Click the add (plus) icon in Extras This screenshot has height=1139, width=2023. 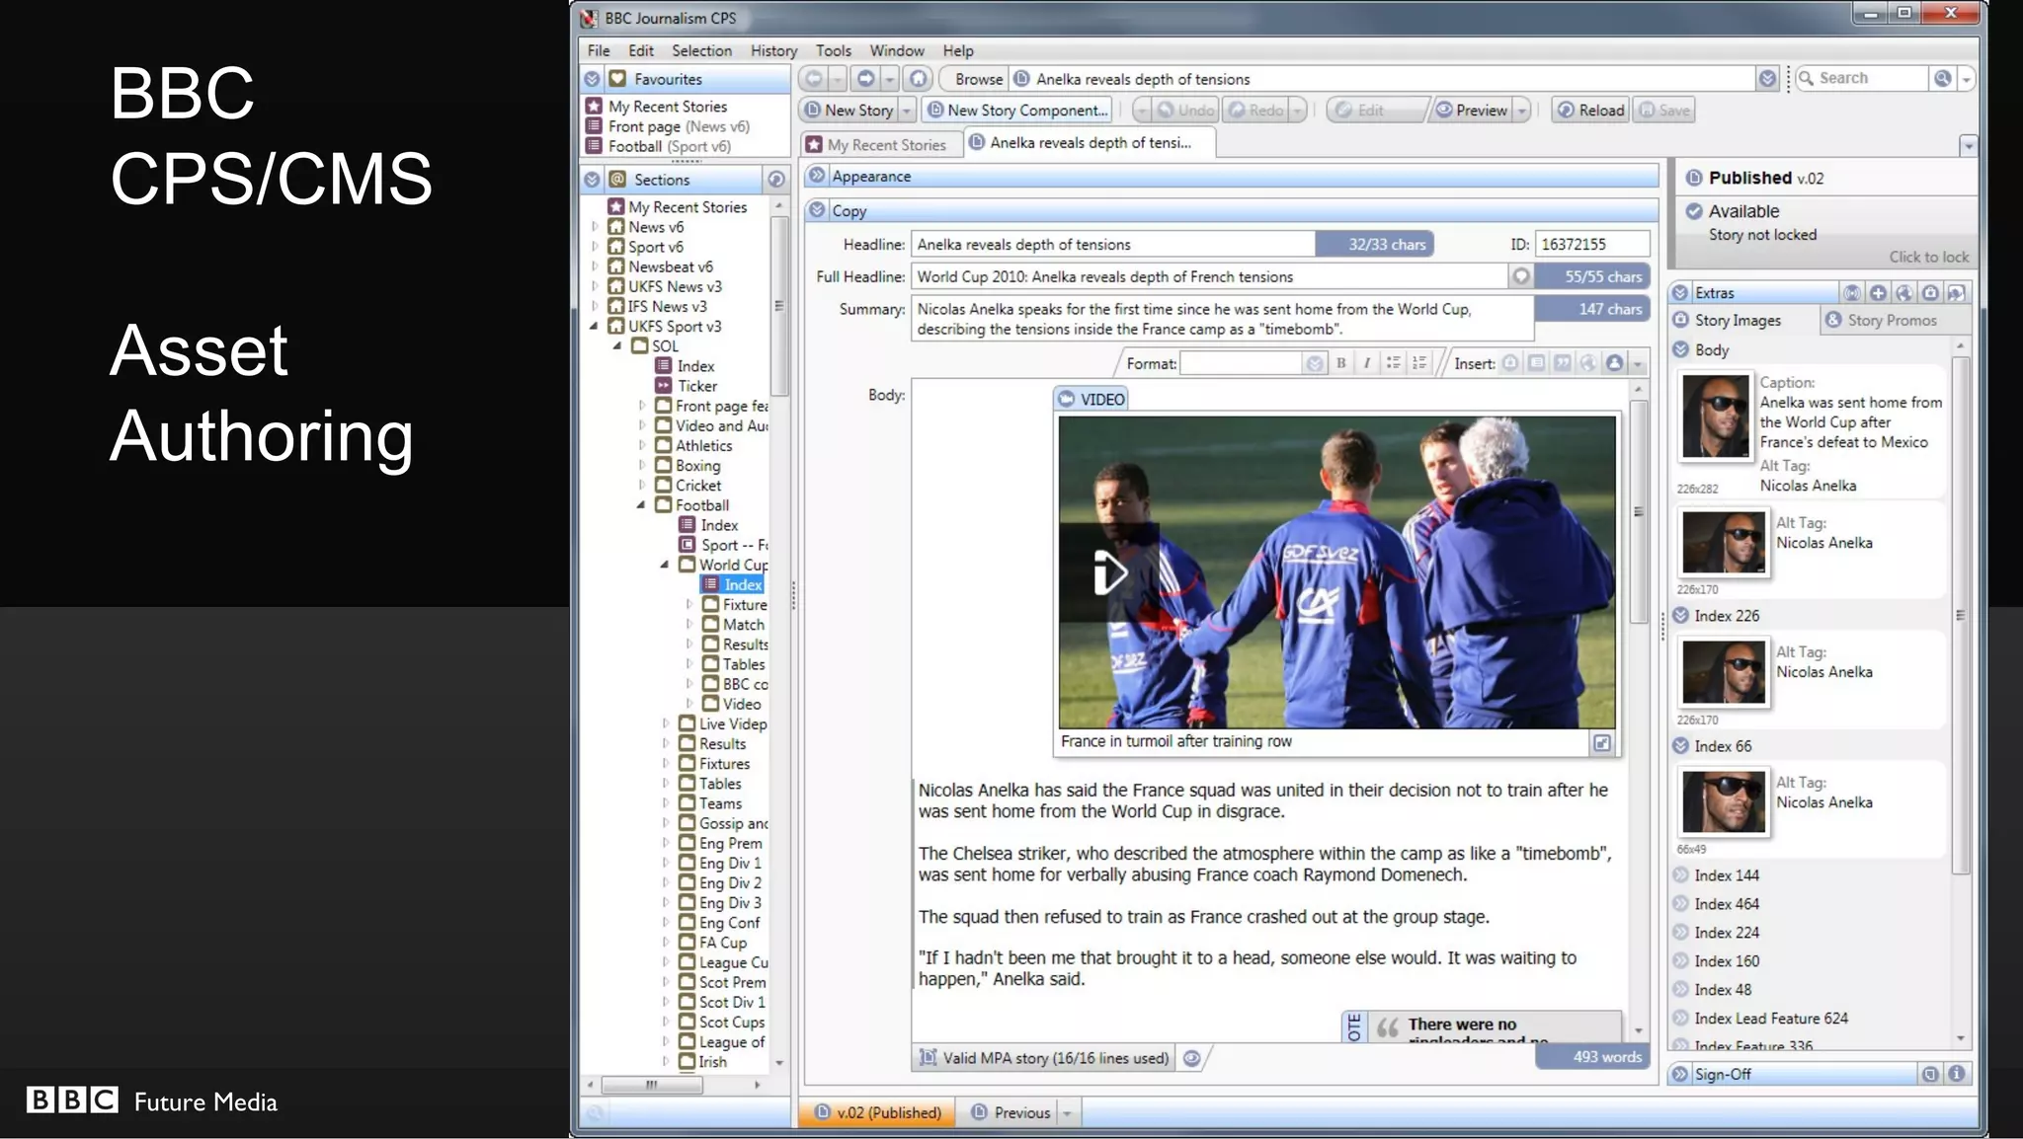[x=1878, y=293]
